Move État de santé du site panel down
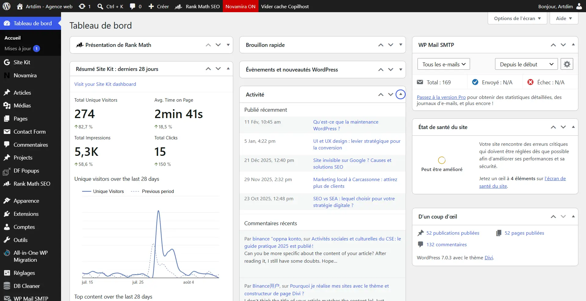This screenshot has width=586, height=301. click(563, 127)
